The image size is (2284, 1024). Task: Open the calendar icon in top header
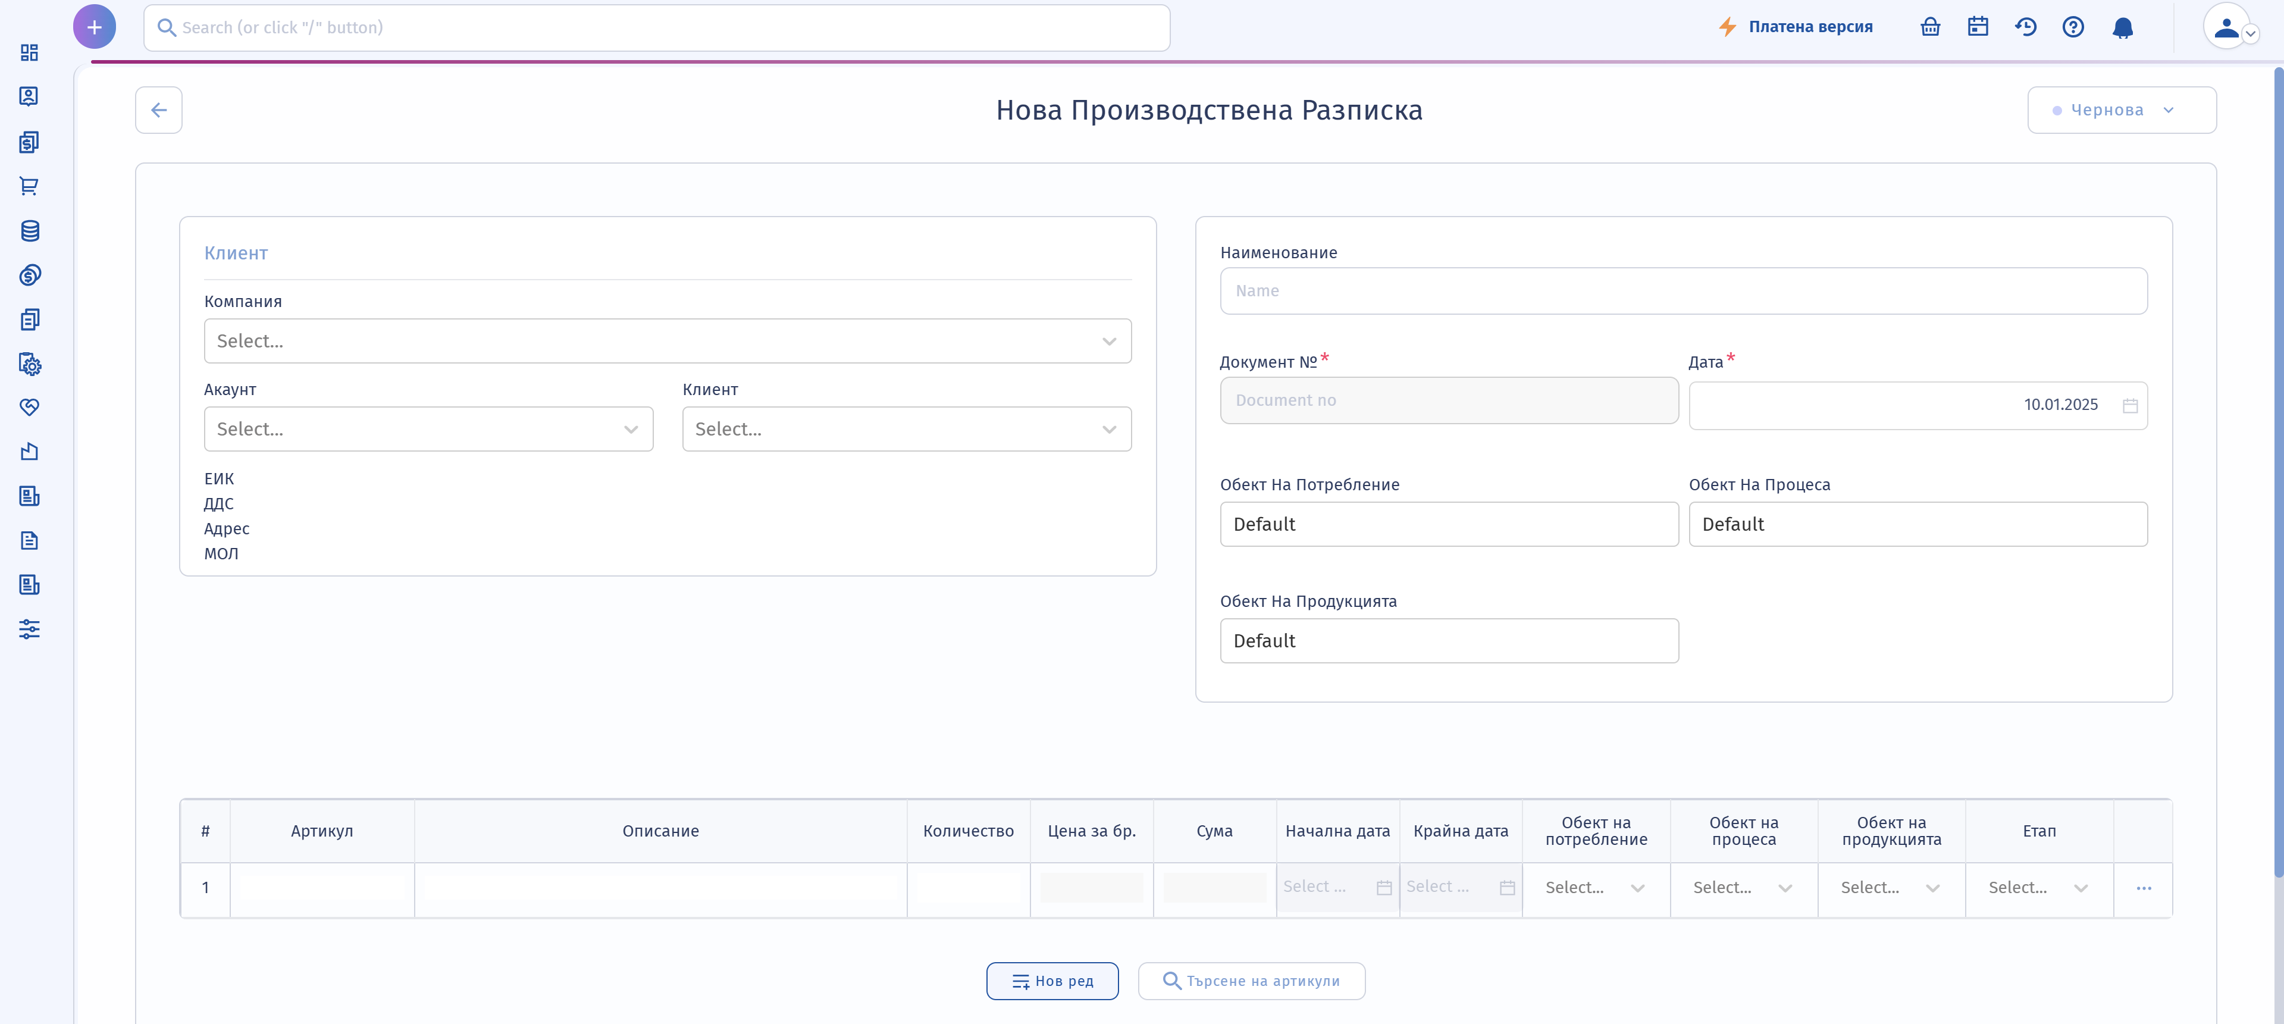1978,27
